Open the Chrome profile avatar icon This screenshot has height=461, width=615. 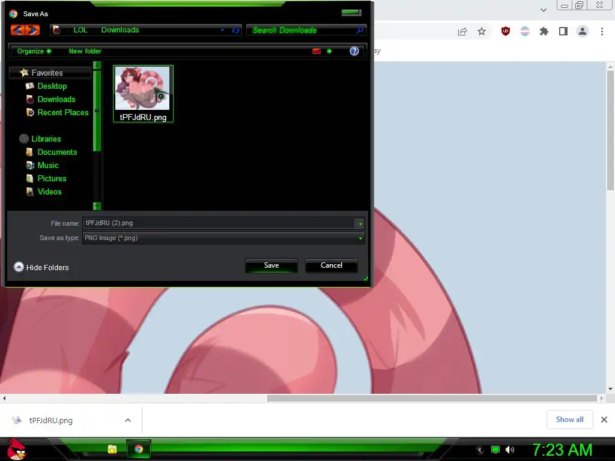pos(583,31)
